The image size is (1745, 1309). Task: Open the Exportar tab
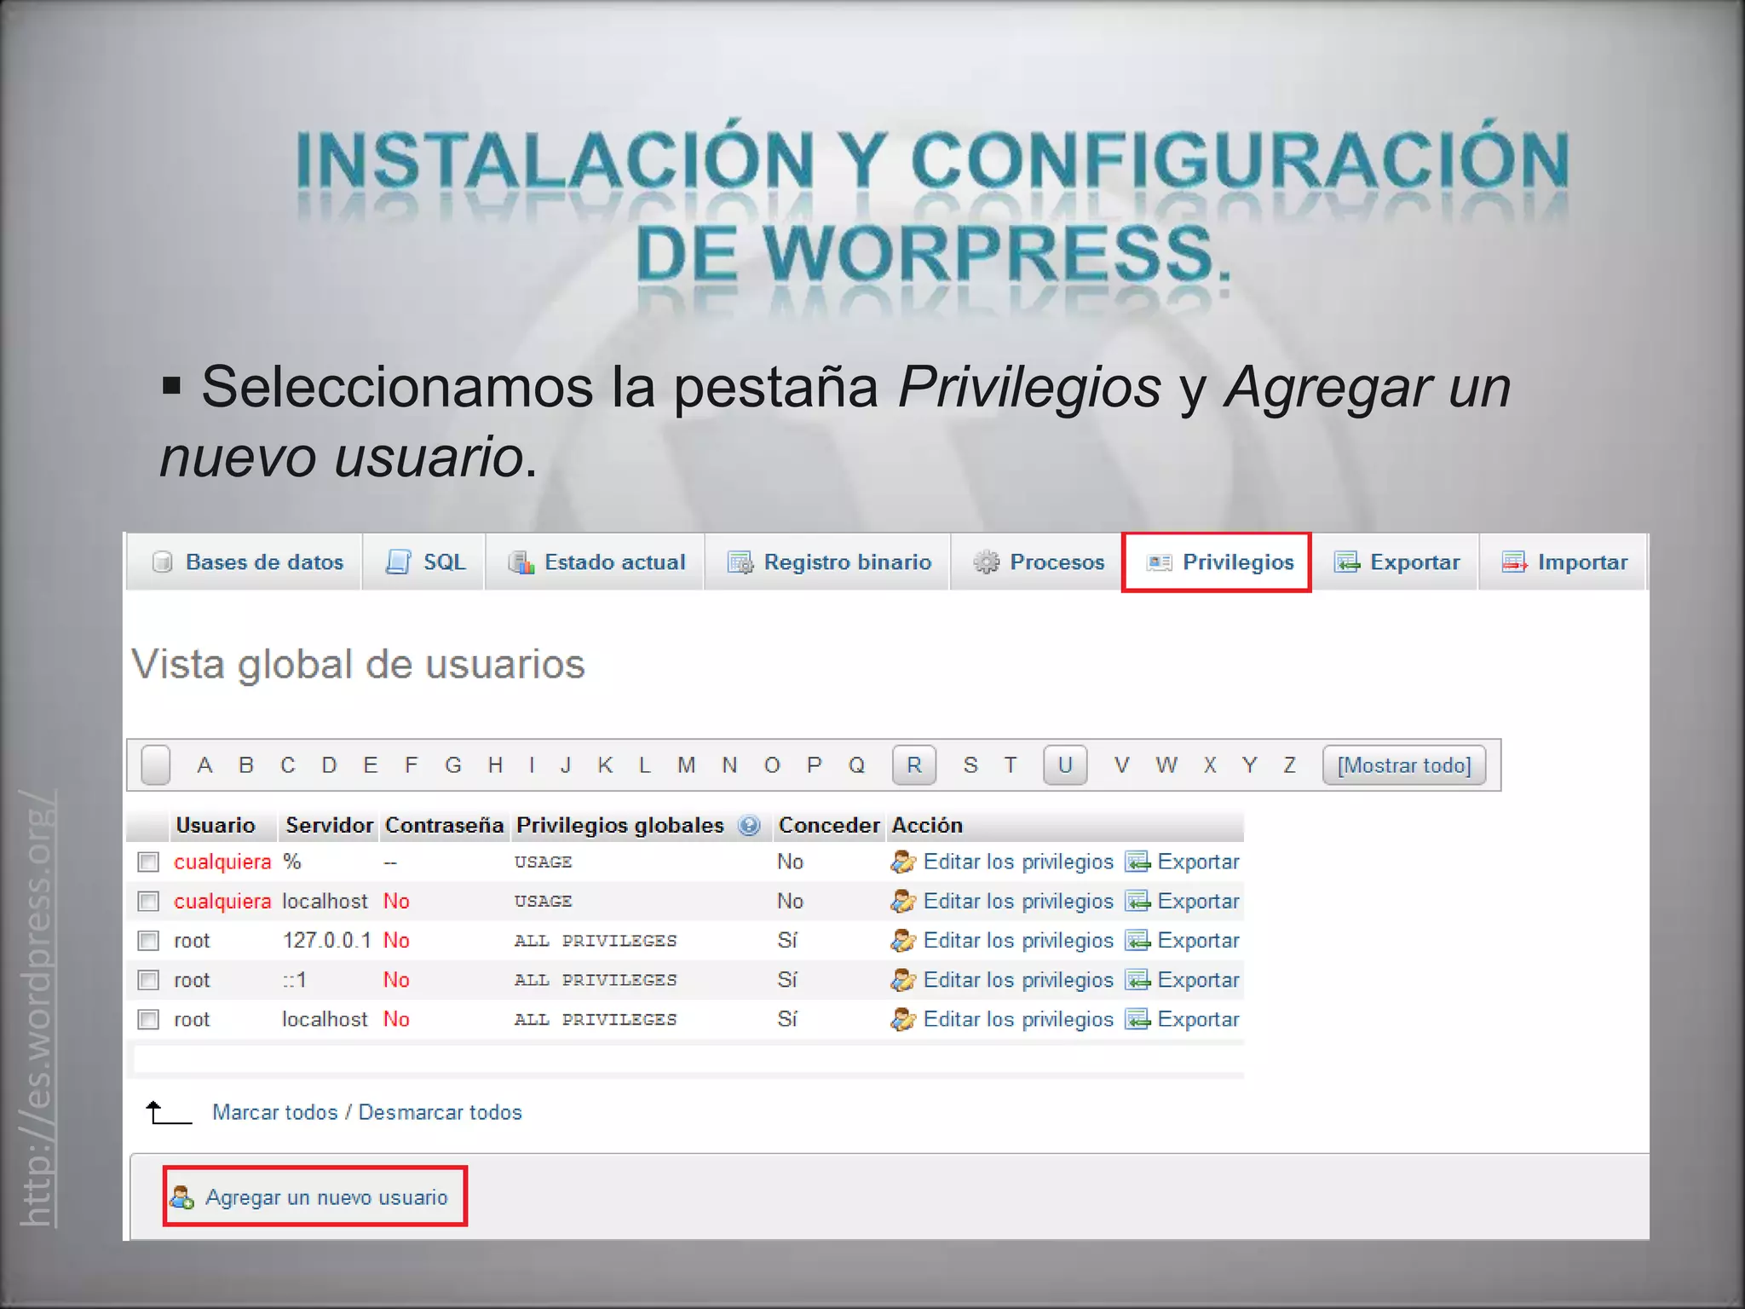1395,562
